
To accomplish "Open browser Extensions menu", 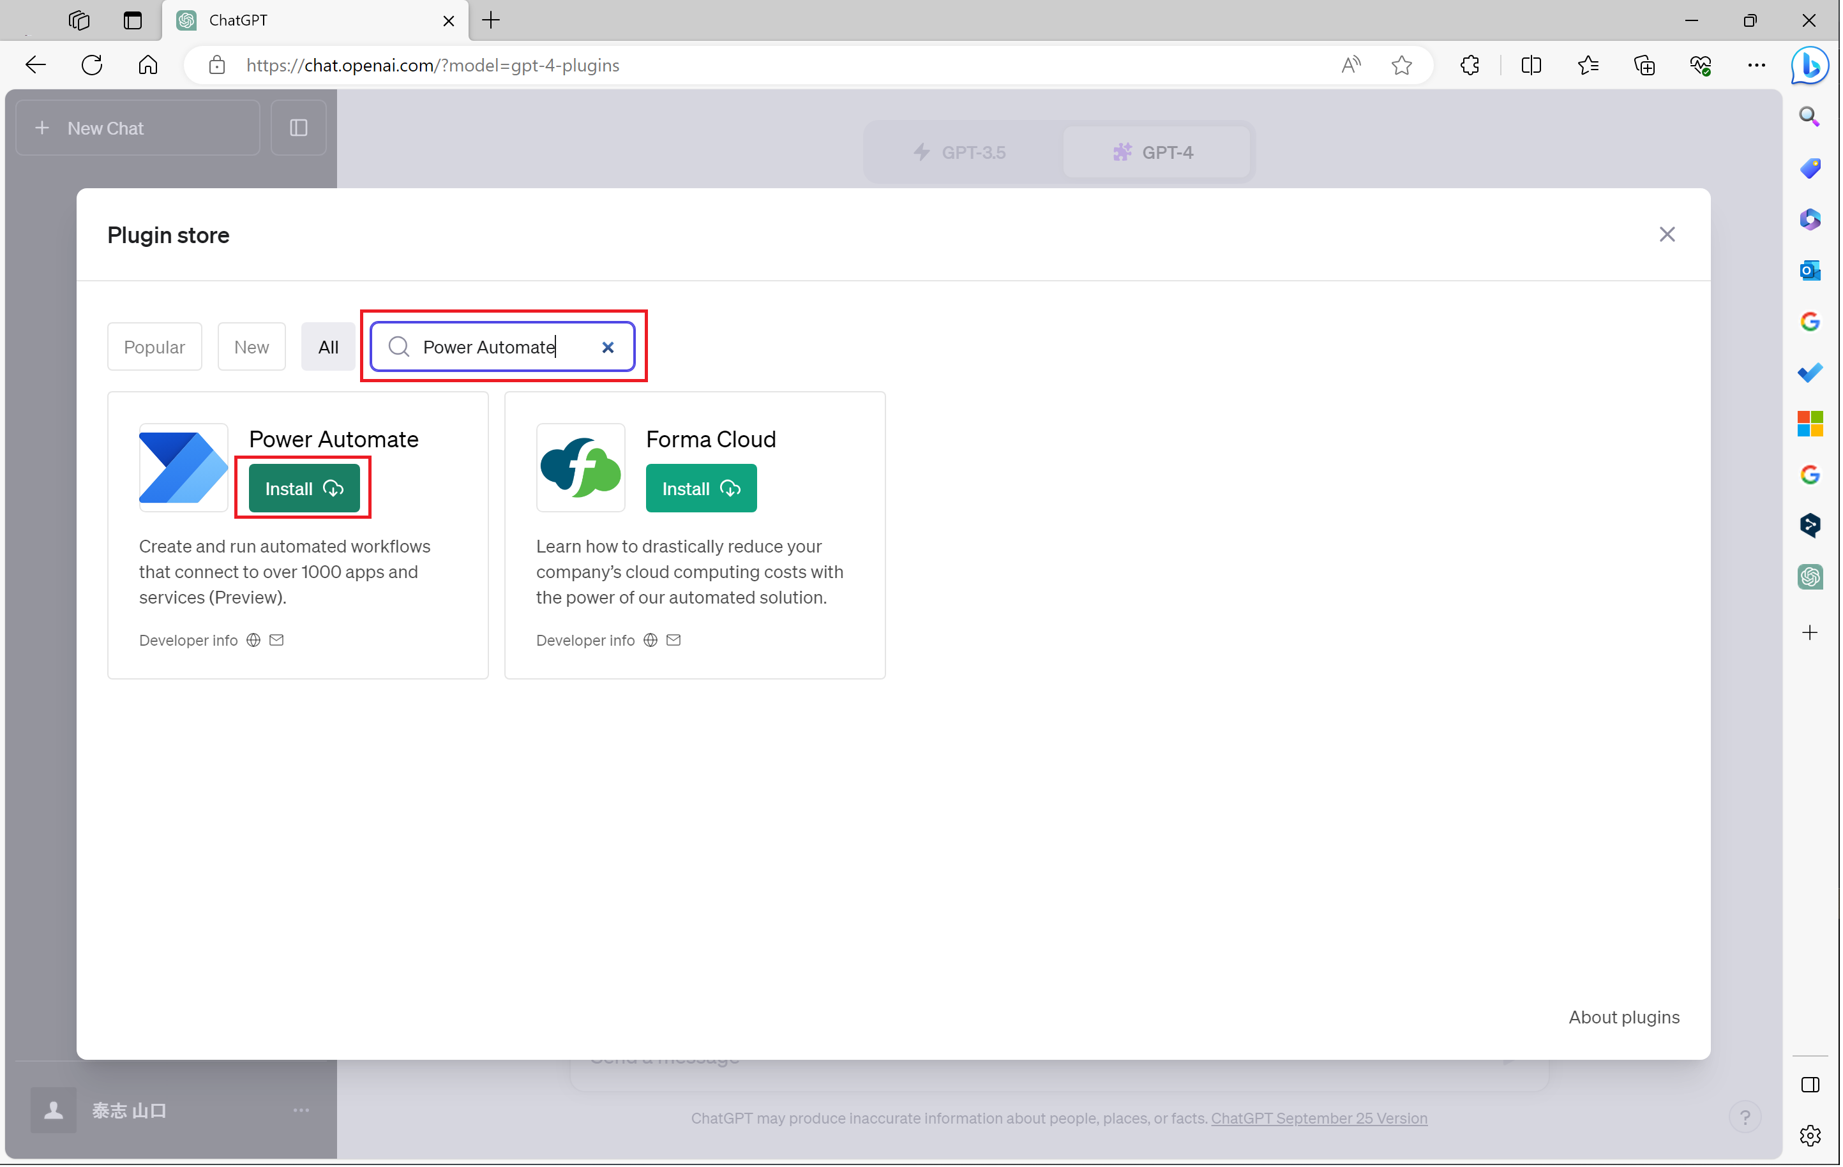I will coord(1470,65).
